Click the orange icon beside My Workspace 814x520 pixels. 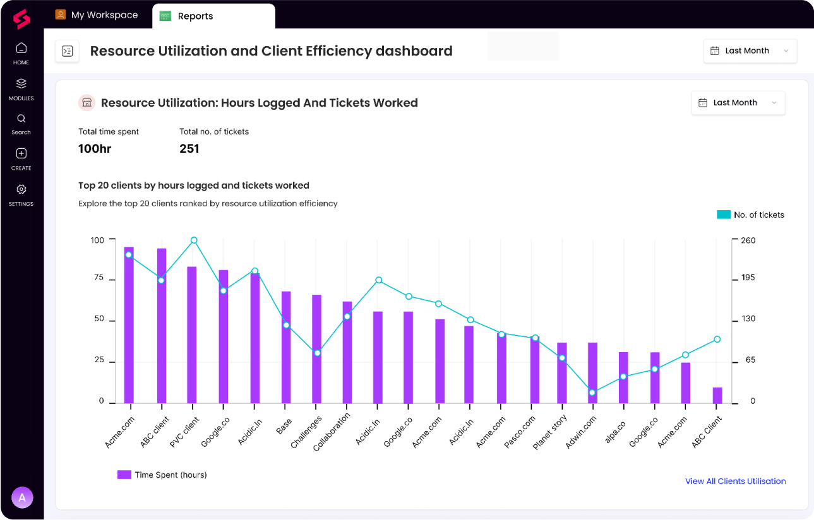tap(60, 14)
